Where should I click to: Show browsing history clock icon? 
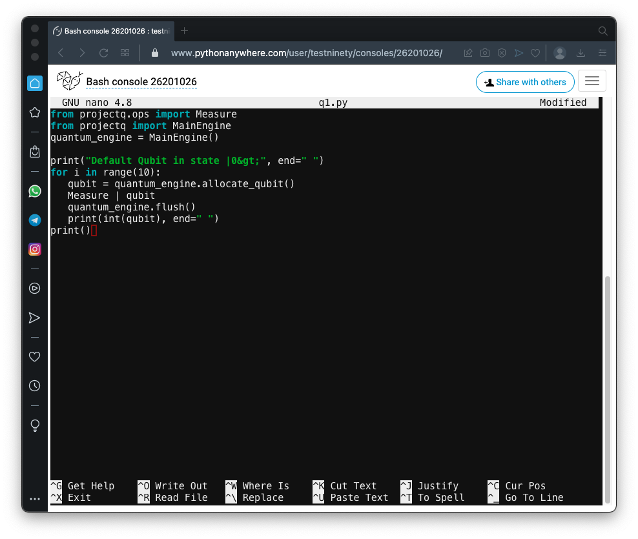click(x=35, y=386)
